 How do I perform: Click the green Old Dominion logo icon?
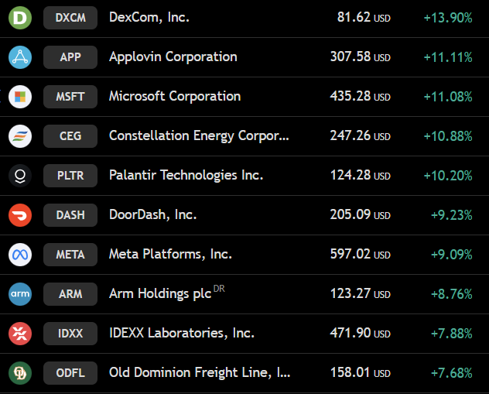pos(20,373)
